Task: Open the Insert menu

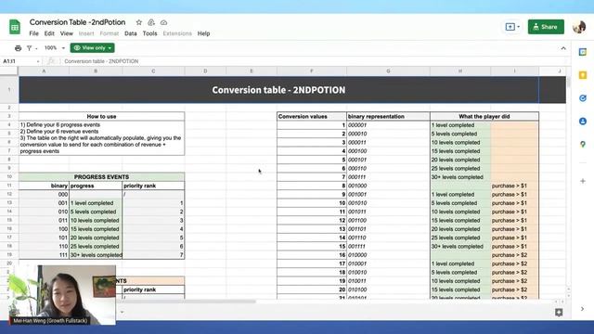Action: click(x=86, y=33)
